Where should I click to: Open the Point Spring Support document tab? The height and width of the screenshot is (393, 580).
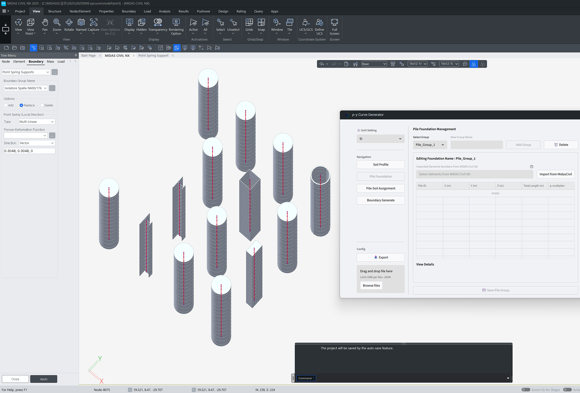click(153, 55)
